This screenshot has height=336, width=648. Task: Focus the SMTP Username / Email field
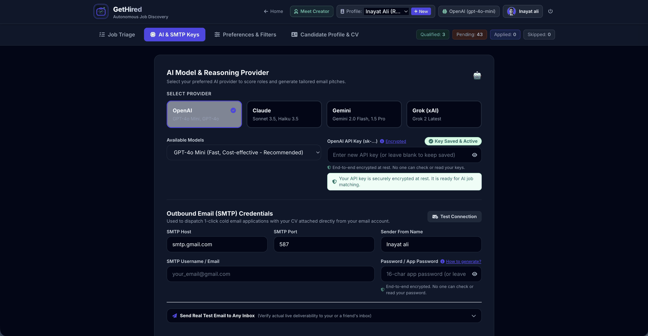(271, 274)
